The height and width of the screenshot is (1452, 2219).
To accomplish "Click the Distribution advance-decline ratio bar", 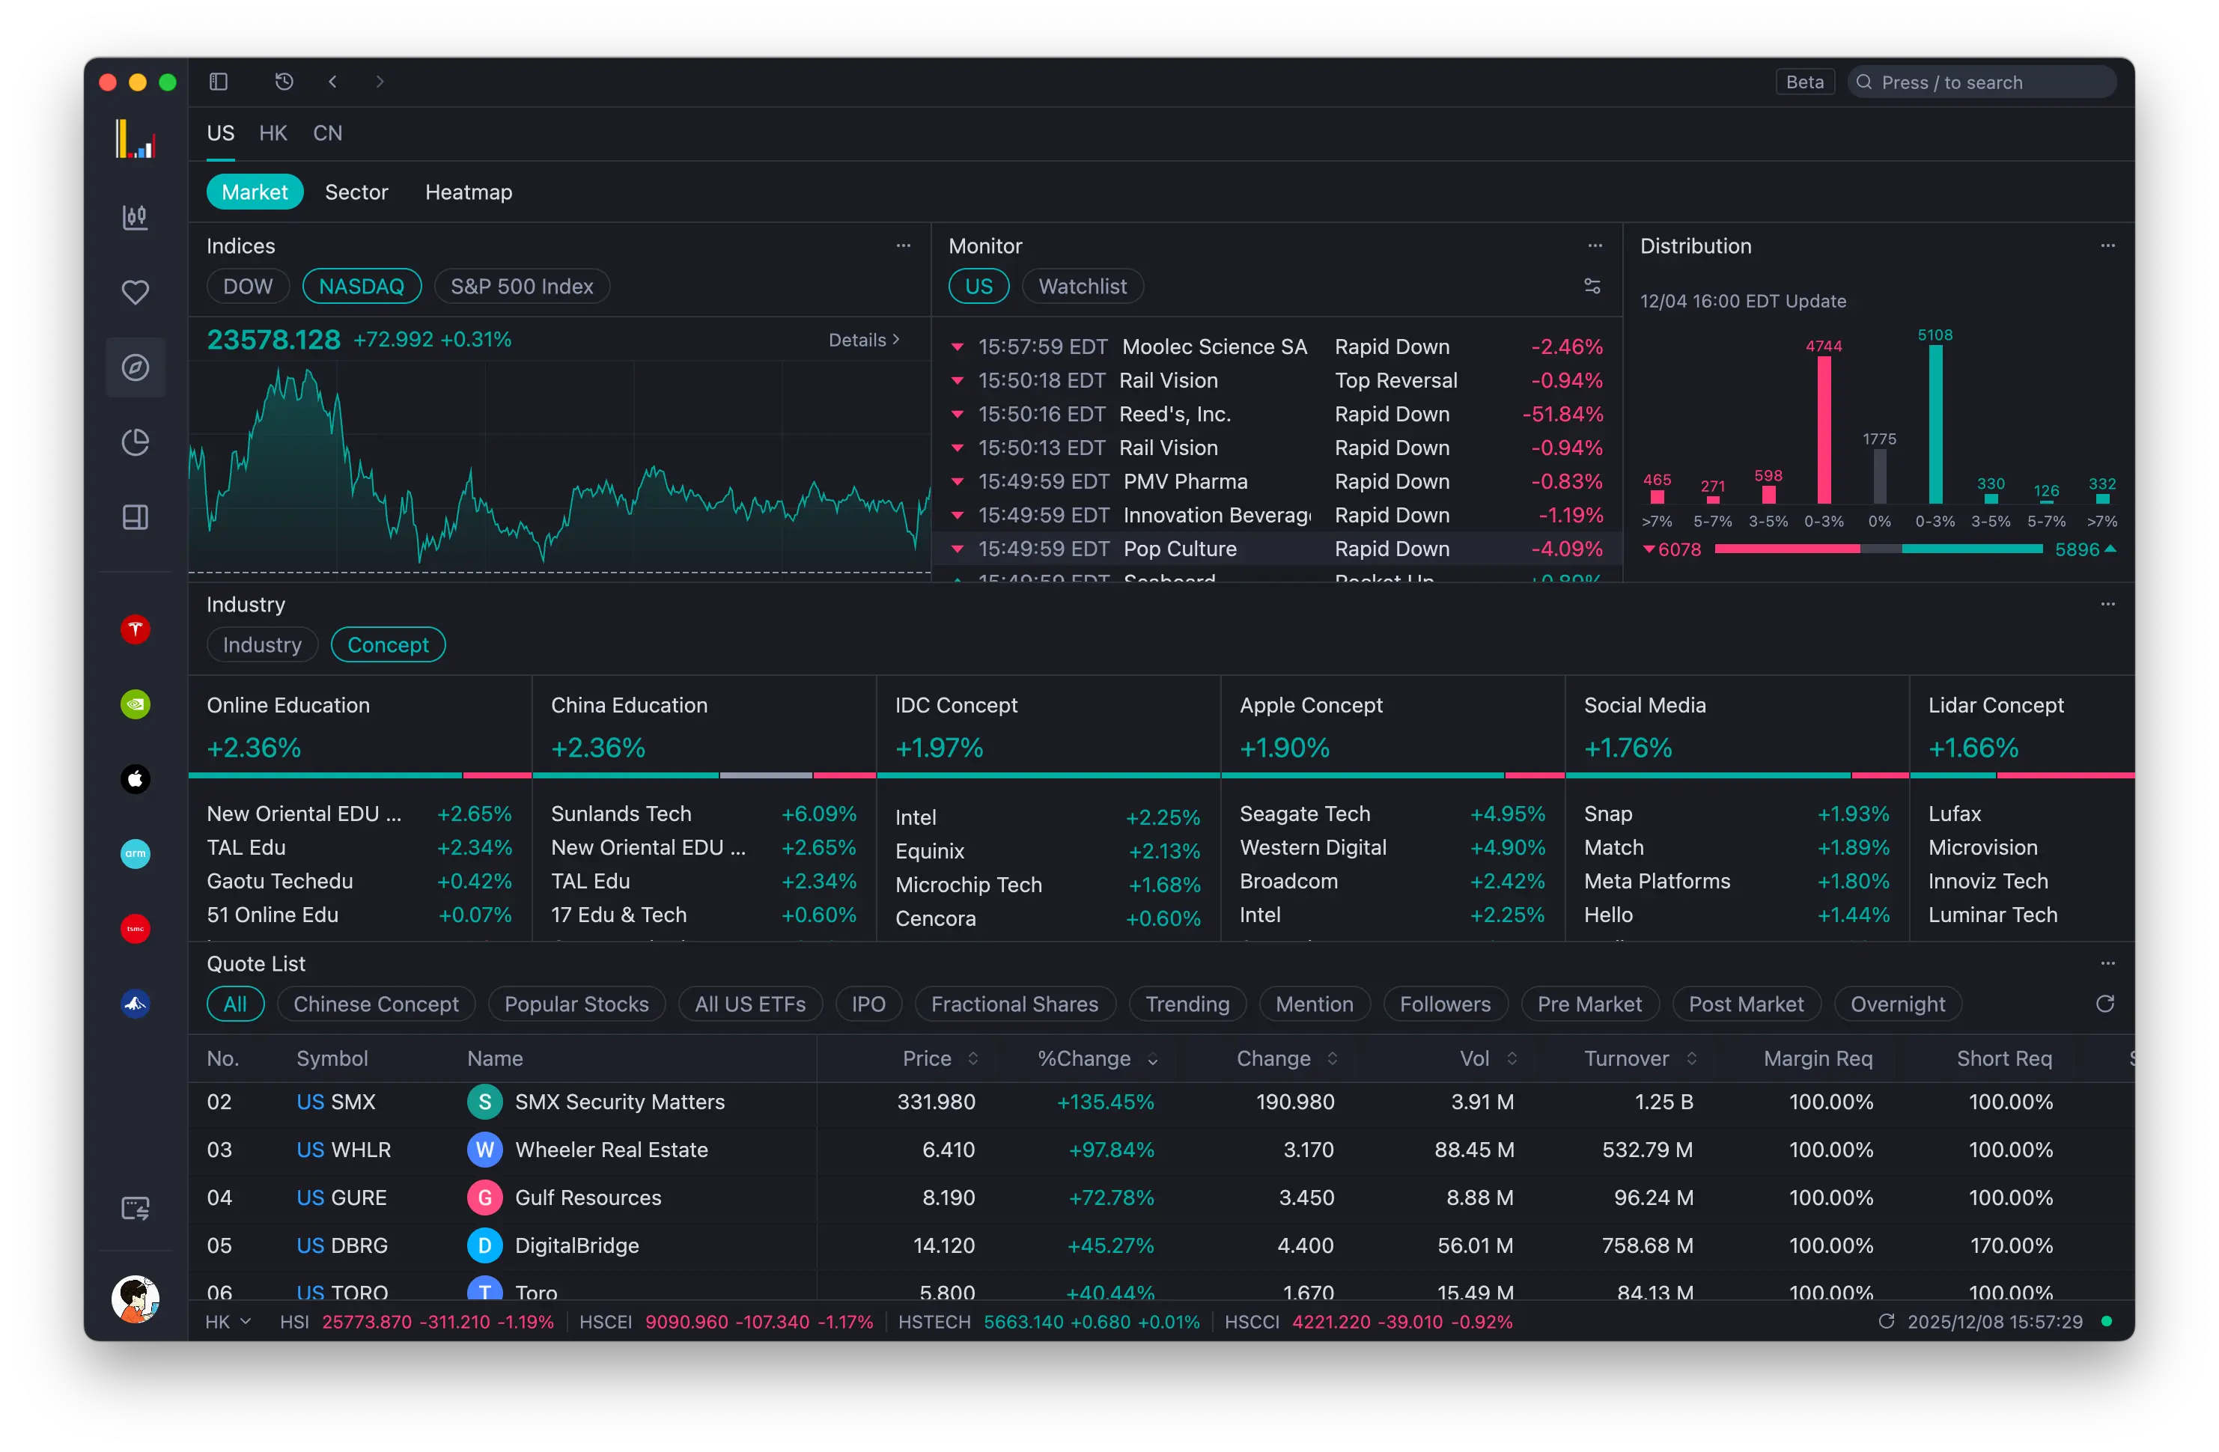I will (1878, 550).
